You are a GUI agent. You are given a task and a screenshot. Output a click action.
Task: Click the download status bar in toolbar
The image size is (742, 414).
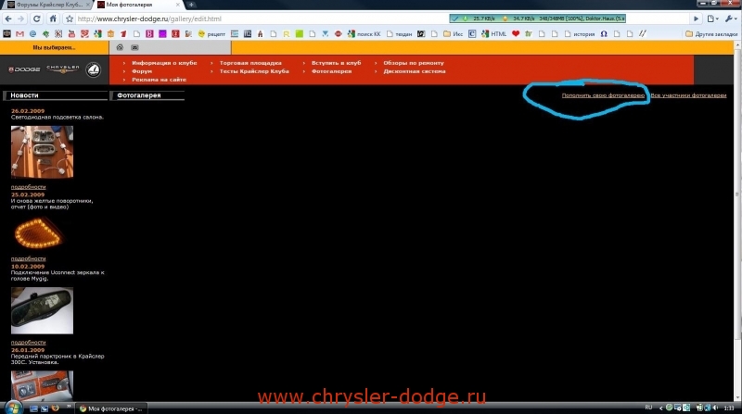pos(538,19)
